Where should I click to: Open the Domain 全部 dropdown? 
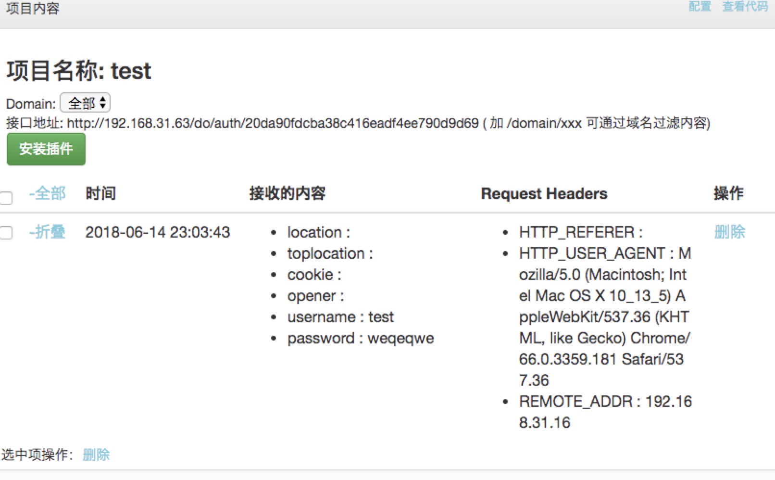tap(85, 103)
